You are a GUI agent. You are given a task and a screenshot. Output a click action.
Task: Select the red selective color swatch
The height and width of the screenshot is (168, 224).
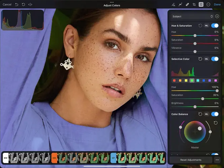click(x=174, y=80)
